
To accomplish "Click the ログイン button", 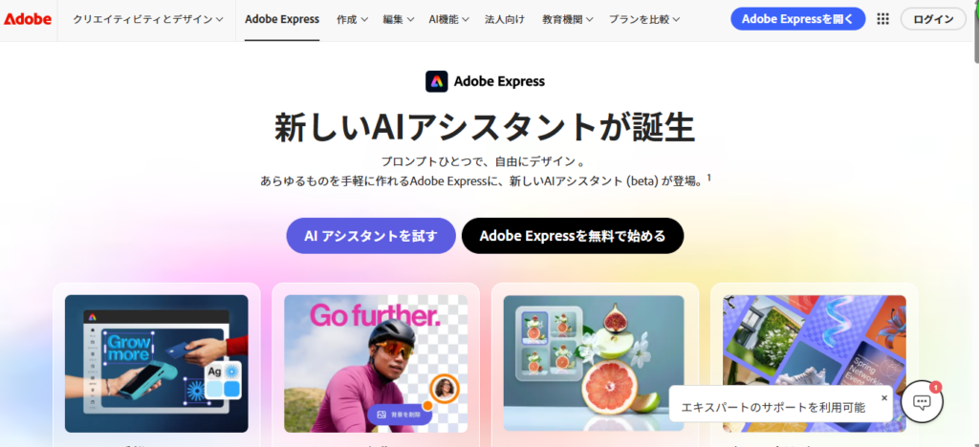I will click(933, 19).
